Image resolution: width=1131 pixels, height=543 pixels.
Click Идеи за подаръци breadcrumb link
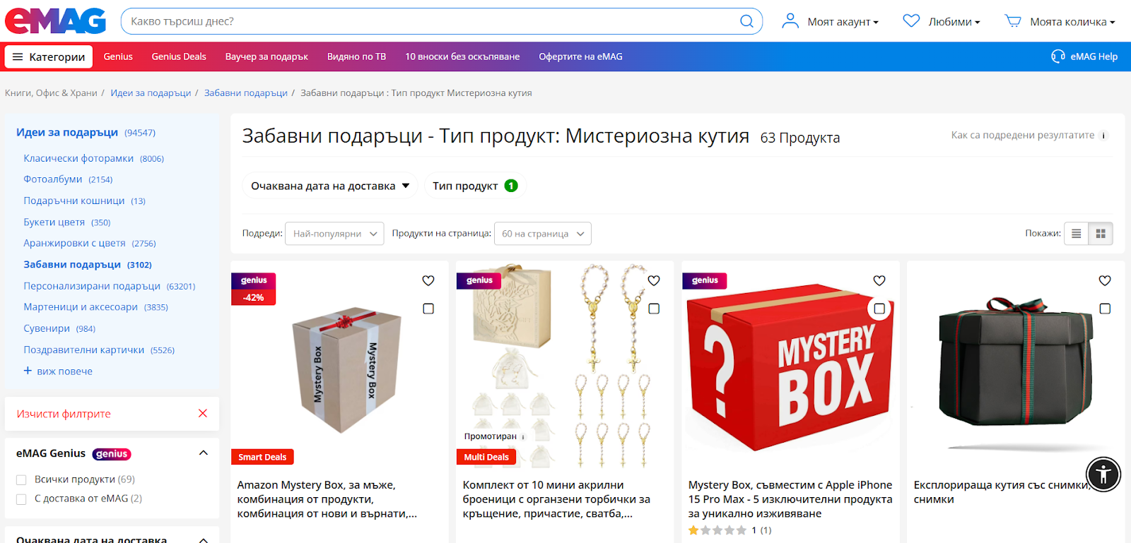pos(151,93)
